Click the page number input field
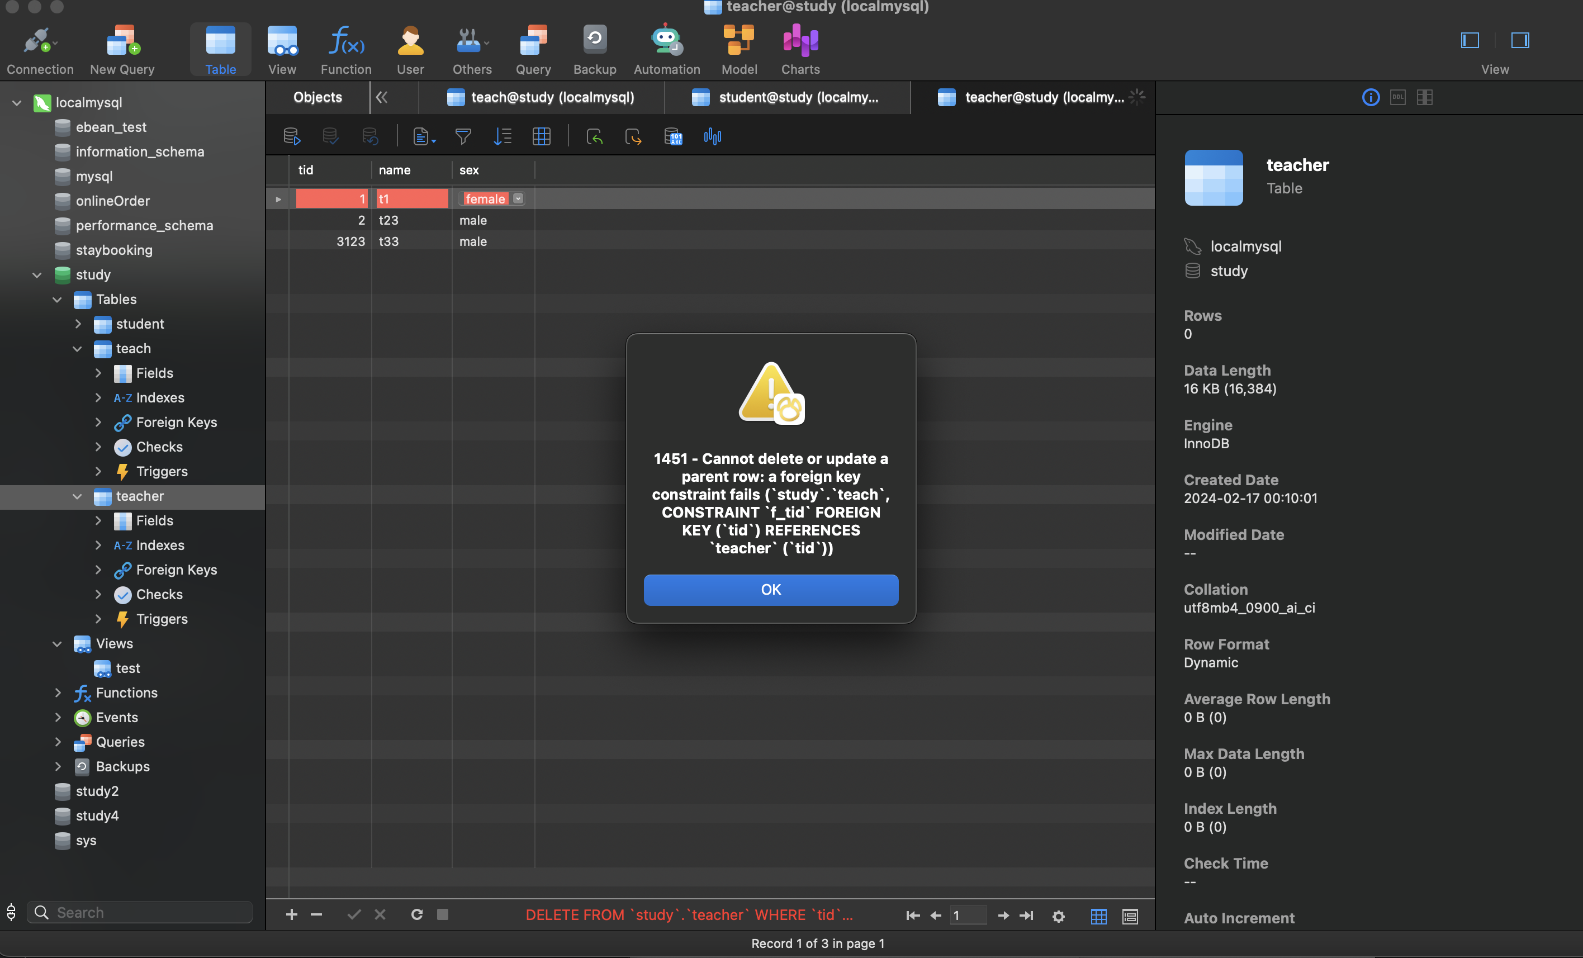 coord(968,916)
